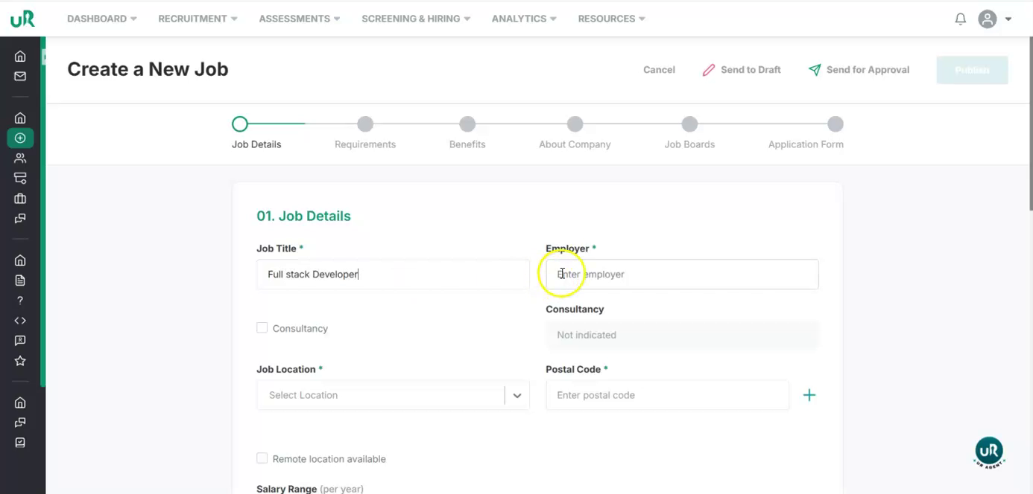Open the code brackets sidebar icon
This screenshot has width=1033, height=494.
[x=20, y=321]
